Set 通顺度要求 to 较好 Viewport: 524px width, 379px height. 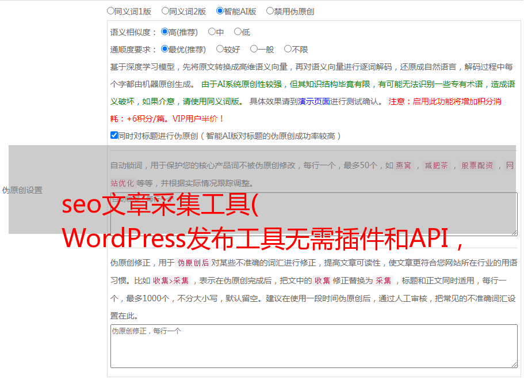220,49
